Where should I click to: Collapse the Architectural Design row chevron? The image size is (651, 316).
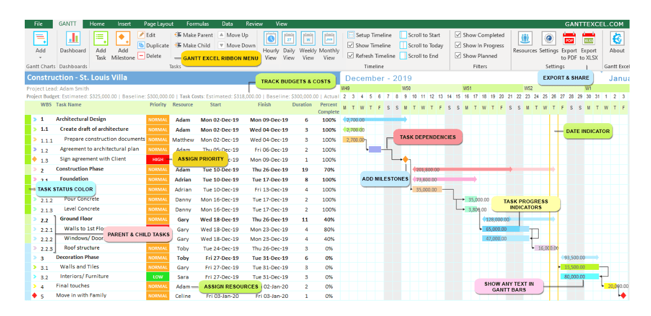pos(35,119)
